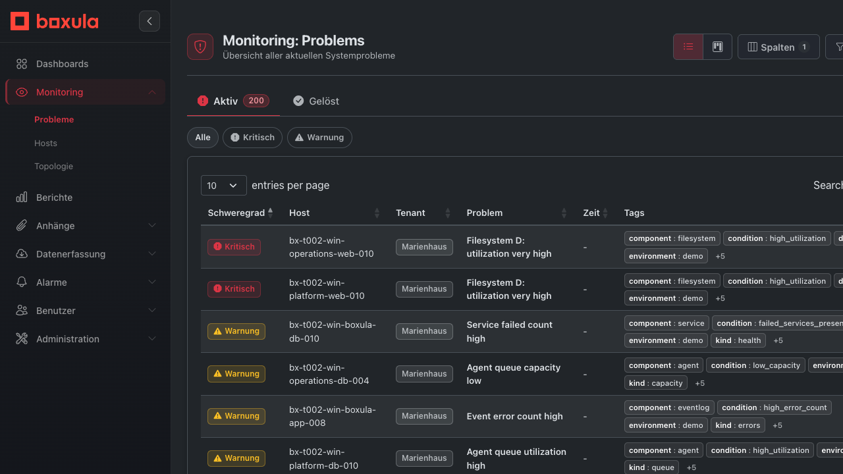The image size is (843, 474).
Task: Collapse the Monitoring menu section
Action: [x=152, y=92]
